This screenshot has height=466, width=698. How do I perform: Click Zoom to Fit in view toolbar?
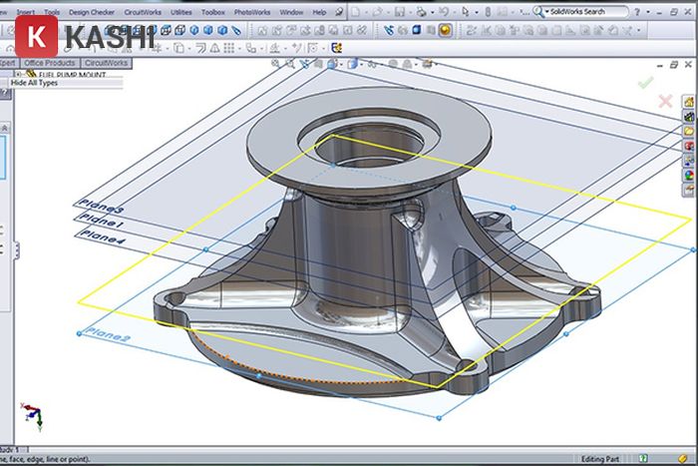(x=276, y=64)
